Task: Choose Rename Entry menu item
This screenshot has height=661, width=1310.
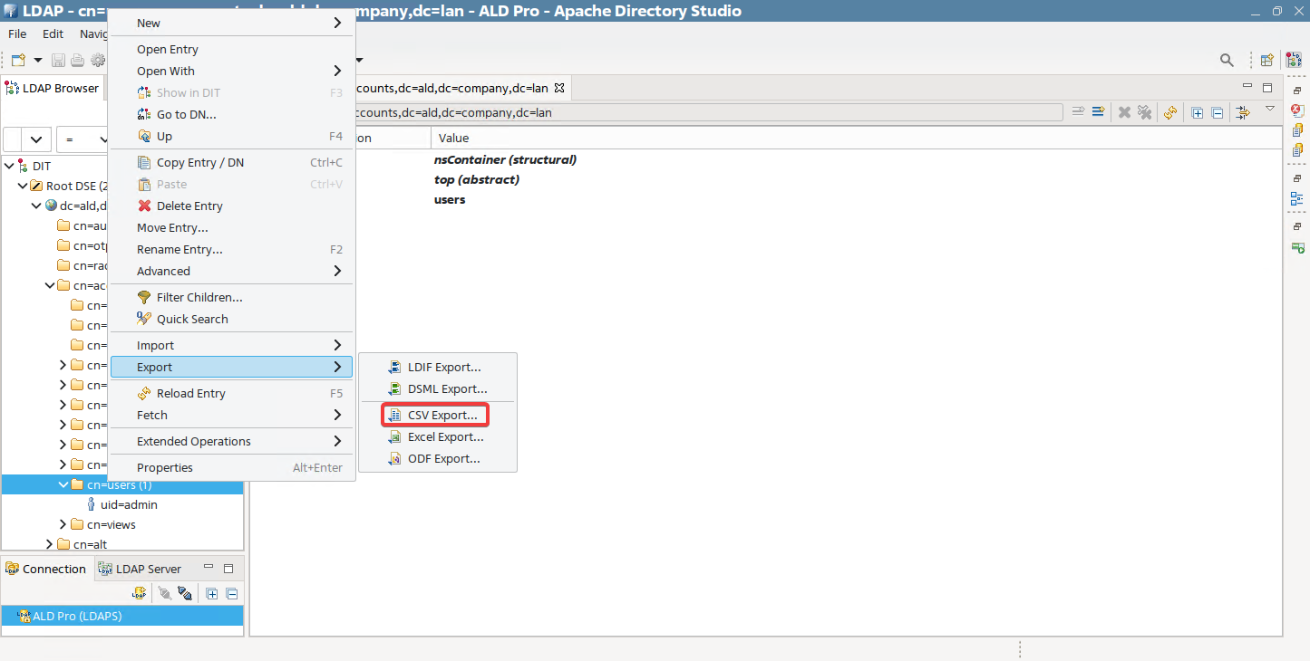Action: click(231, 249)
